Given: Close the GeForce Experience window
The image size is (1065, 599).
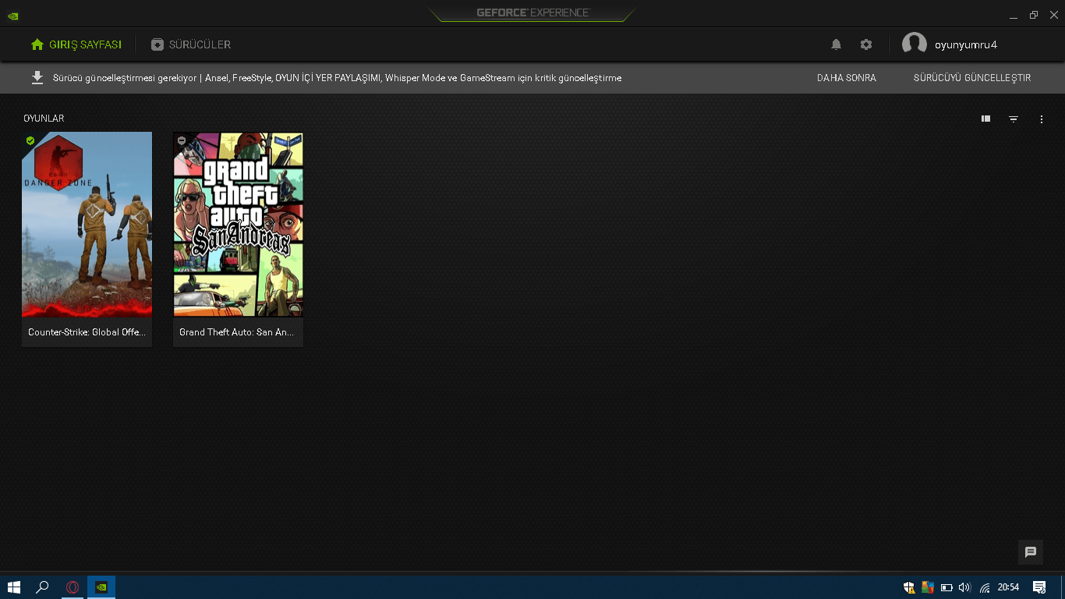Looking at the screenshot, I should tap(1054, 15).
